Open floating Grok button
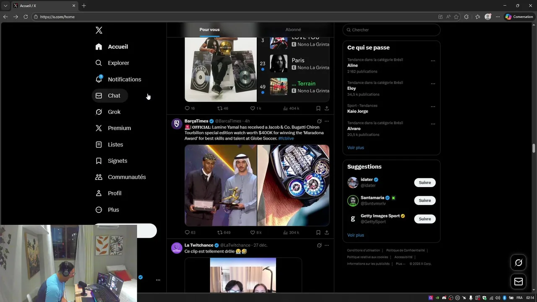 coord(519,263)
